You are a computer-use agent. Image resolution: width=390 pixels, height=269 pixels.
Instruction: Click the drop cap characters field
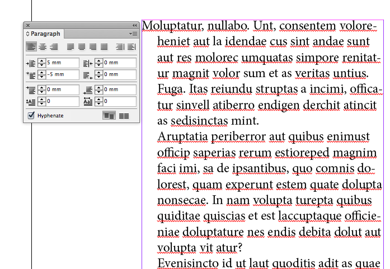[x=119, y=101]
